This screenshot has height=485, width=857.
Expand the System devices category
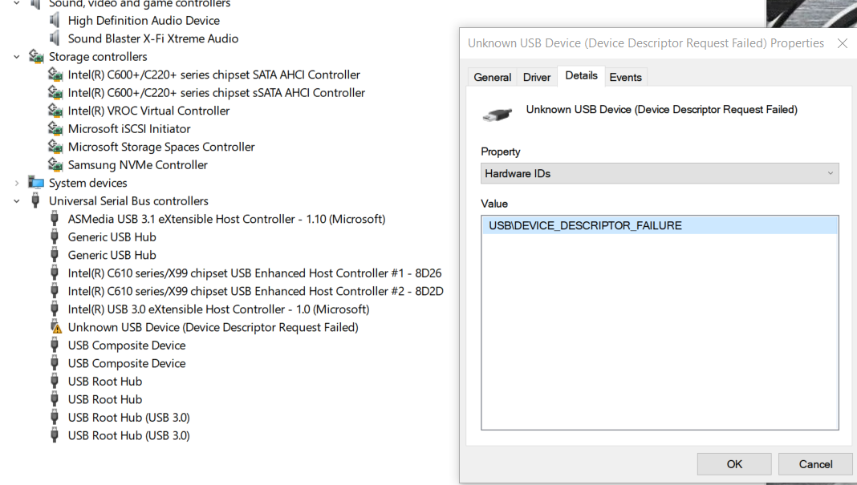point(16,183)
